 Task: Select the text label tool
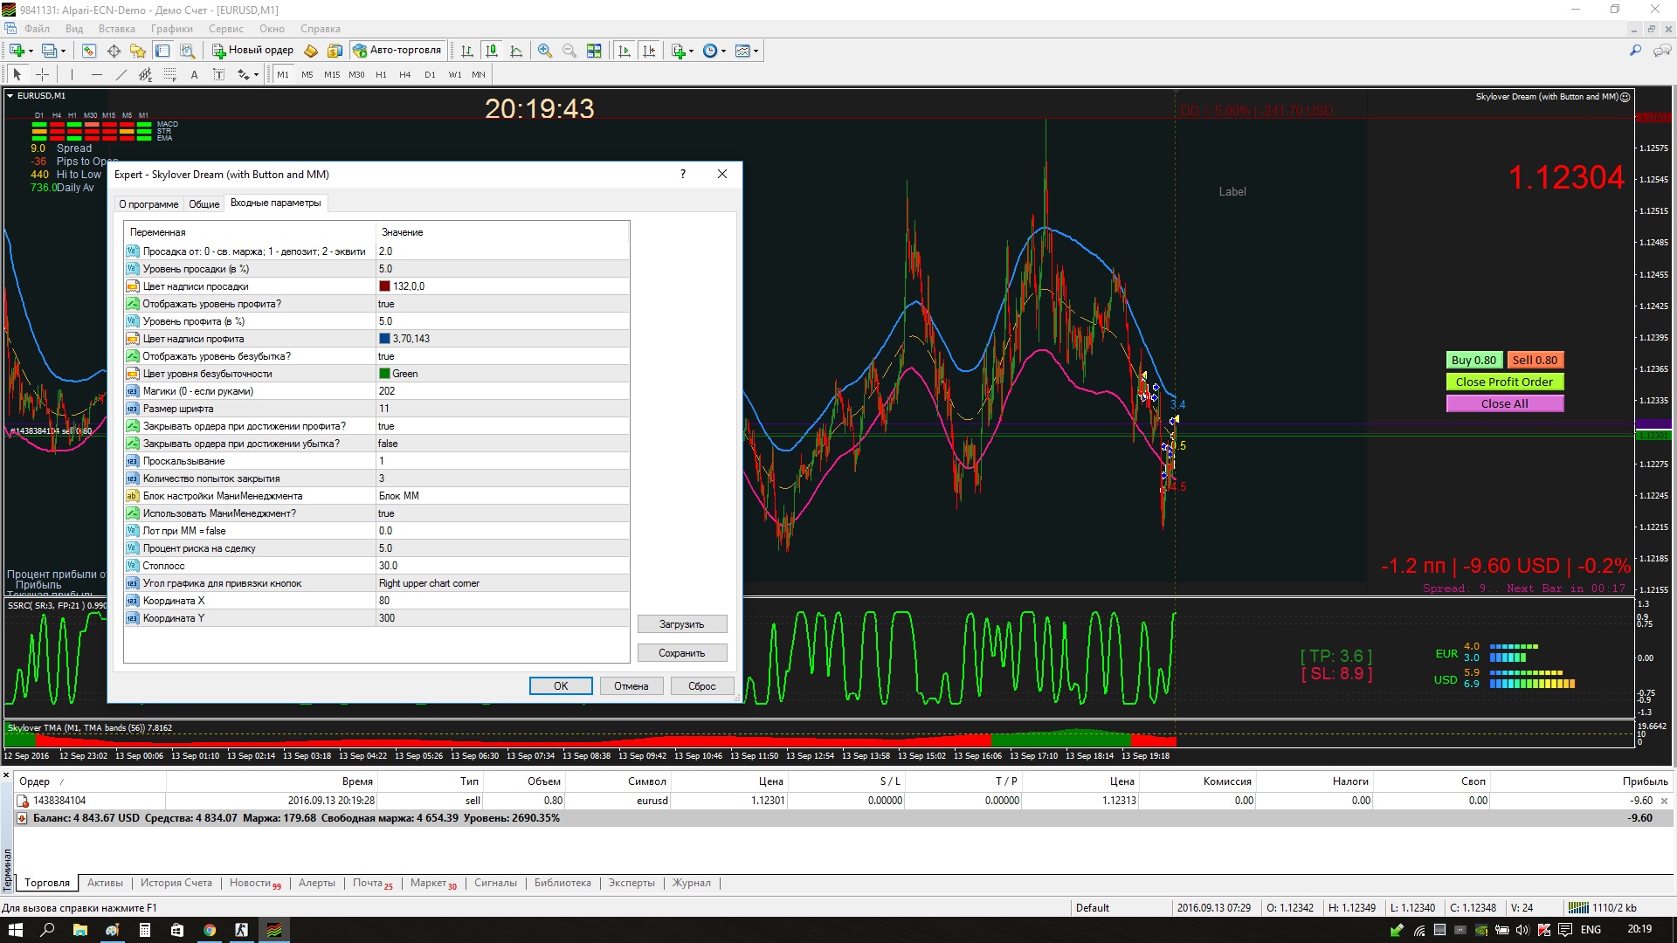point(219,74)
